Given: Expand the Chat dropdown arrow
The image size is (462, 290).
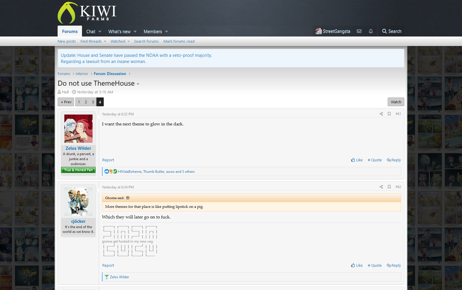Looking at the screenshot, I should click(x=100, y=32).
